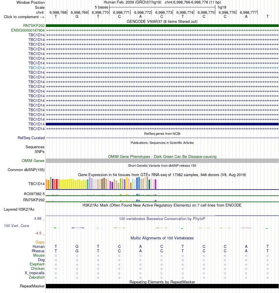This screenshot has width=279, height=293.
Task: Click the G base in the Rhesus alignment row
Action: point(77,251)
